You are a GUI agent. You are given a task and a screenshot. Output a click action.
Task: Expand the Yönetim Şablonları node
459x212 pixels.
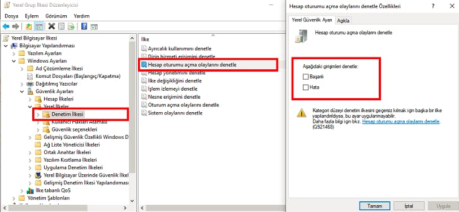pyautogui.click(x=14, y=198)
